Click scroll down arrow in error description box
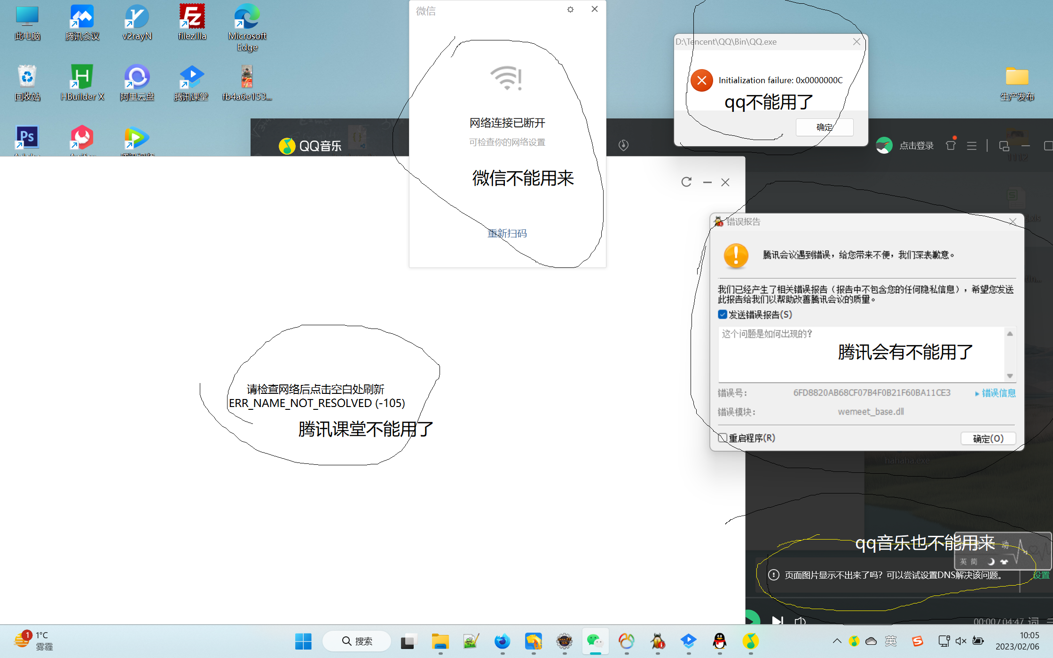This screenshot has height=658, width=1053. point(1010,376)
